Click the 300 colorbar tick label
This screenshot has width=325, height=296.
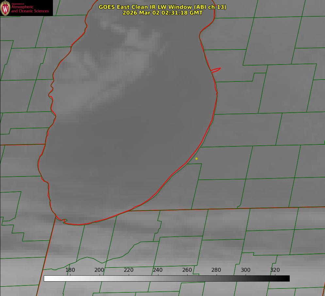point(246,270)
